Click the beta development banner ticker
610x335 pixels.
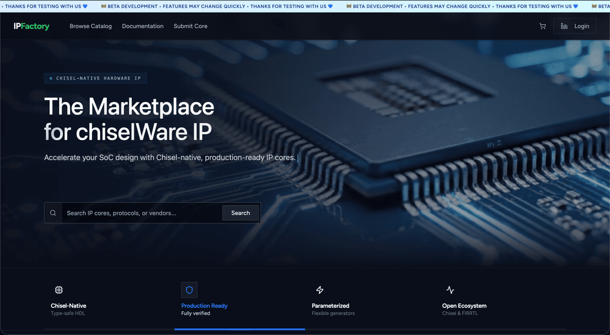coord(305,6)
